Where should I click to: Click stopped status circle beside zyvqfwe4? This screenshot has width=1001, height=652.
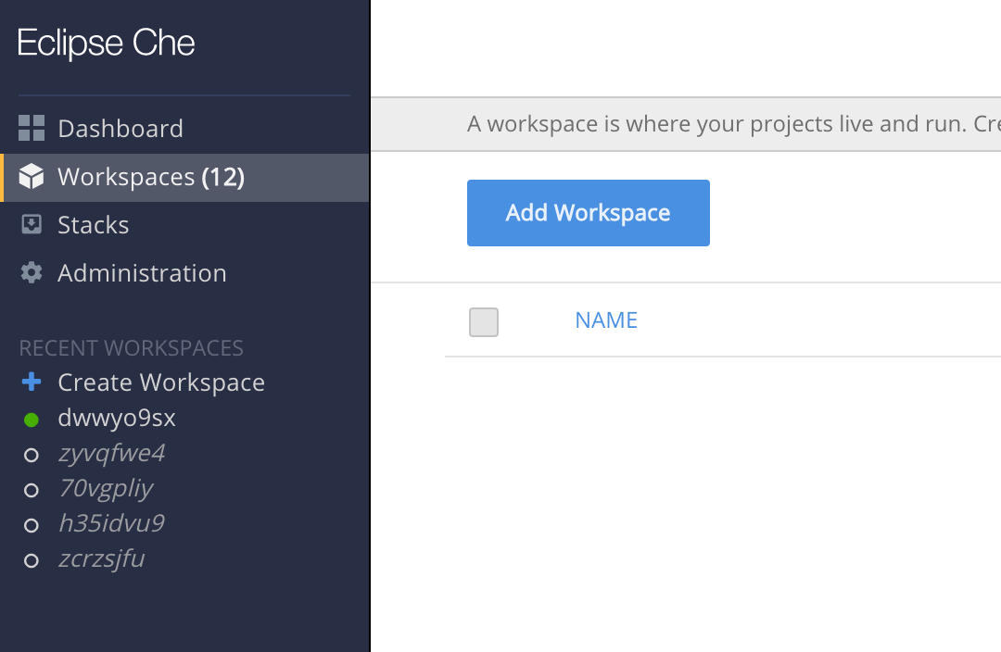coord(32,455)
